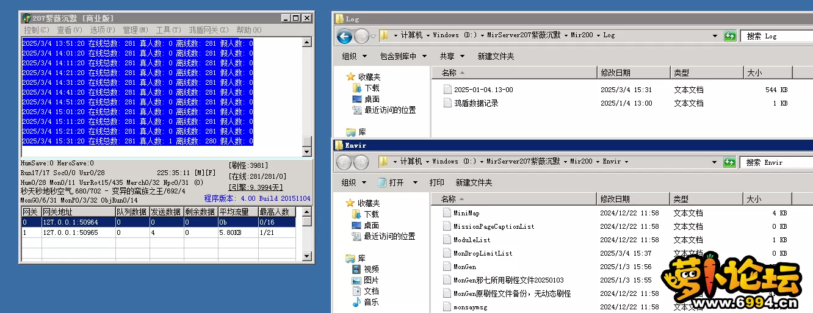Select the MonGen file in Envir

point(464,267)
